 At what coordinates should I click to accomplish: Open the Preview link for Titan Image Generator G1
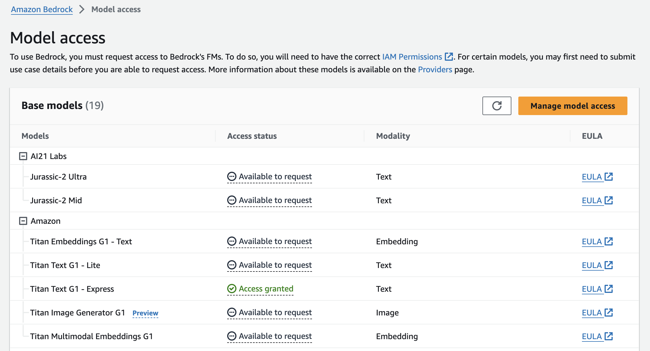[x=145, y=313]
